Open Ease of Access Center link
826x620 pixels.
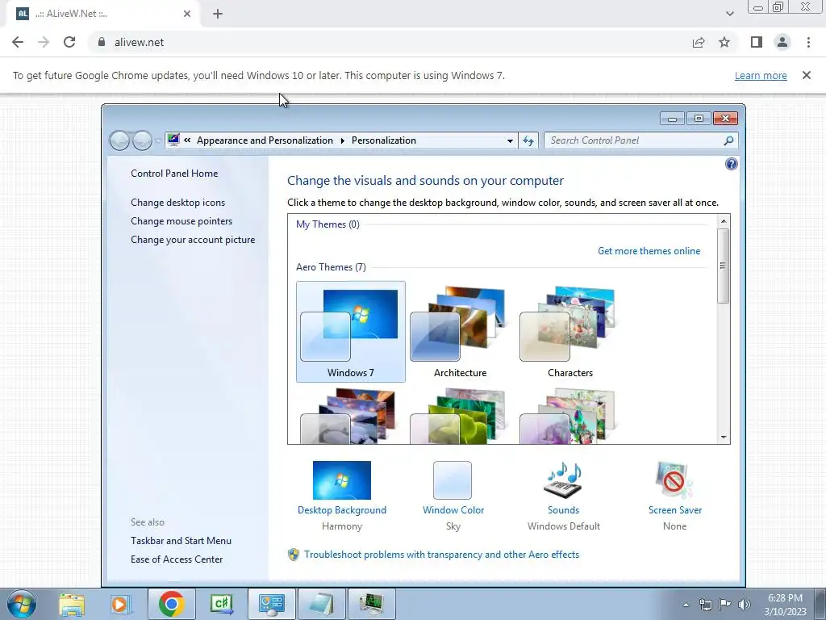pyautogui.click(x=177, y=559)
